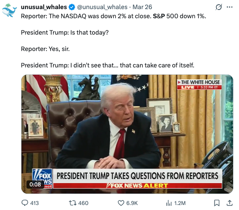The image size is (239, 210).
Task: Open the Mar 26 timestamp link
Action: coord(142,7)
